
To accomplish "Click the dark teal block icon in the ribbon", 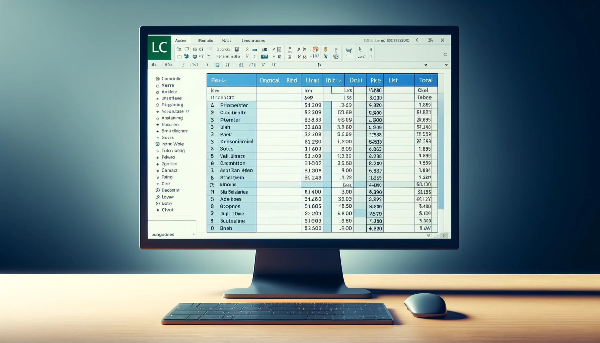I will [264, 57].
